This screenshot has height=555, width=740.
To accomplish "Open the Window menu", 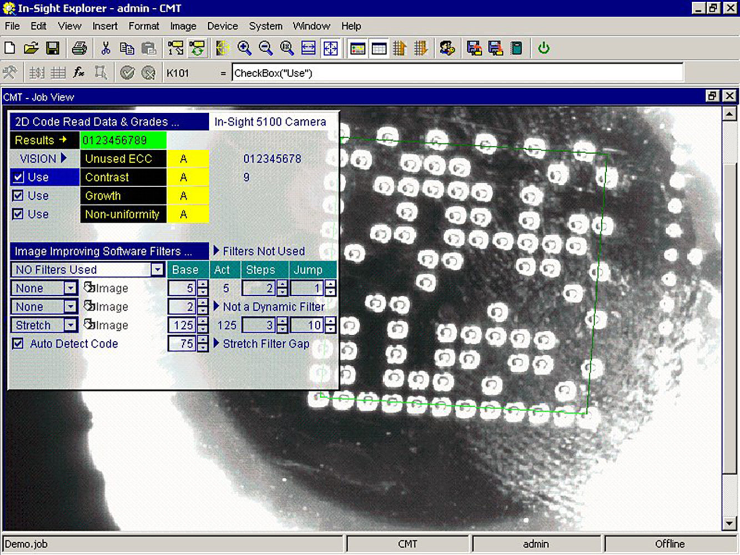I will pos(311,26).
